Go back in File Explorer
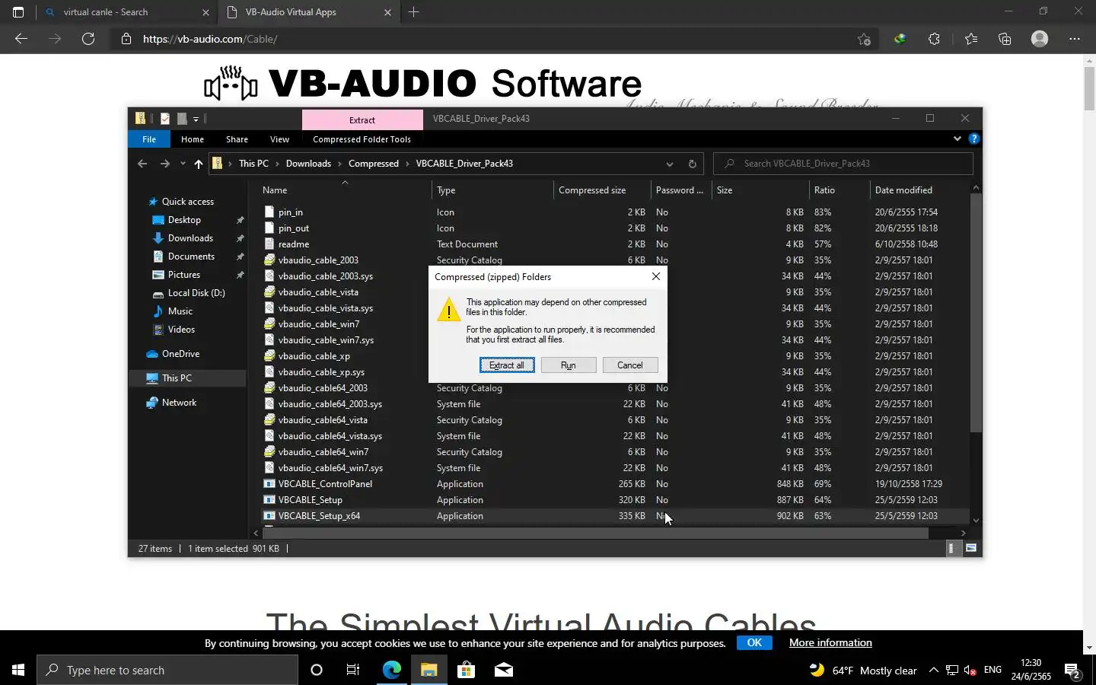This screenshot has width=1096, height=685. click(x=142, y=164)
